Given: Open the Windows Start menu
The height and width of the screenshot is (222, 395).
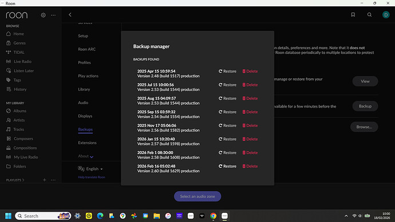Looking at the screenshot, I should click(8, 216).
